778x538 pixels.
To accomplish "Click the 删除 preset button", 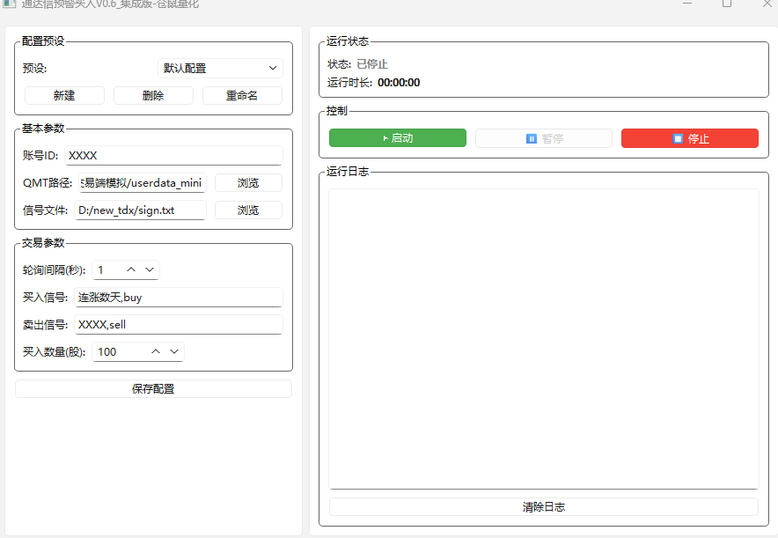I will point(153,95).
